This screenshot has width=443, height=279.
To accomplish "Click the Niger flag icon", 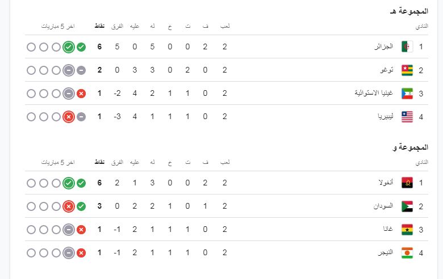I will 407,253.
